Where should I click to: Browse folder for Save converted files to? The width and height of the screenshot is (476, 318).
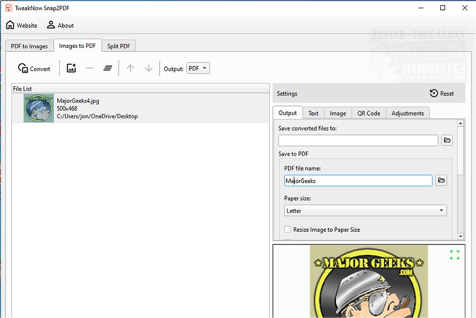pyautogui.click(x=447, y=140)
